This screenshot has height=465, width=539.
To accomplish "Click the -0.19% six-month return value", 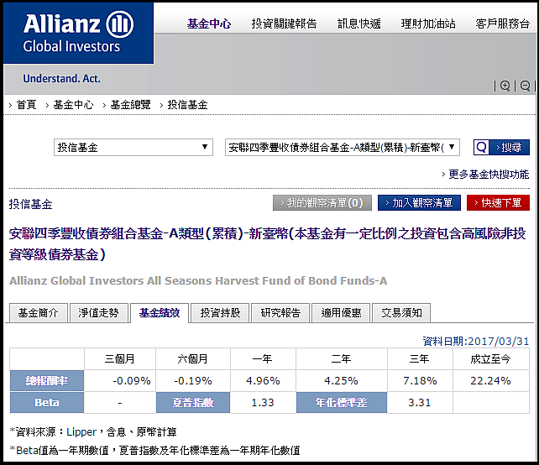I will pos(193,381).
